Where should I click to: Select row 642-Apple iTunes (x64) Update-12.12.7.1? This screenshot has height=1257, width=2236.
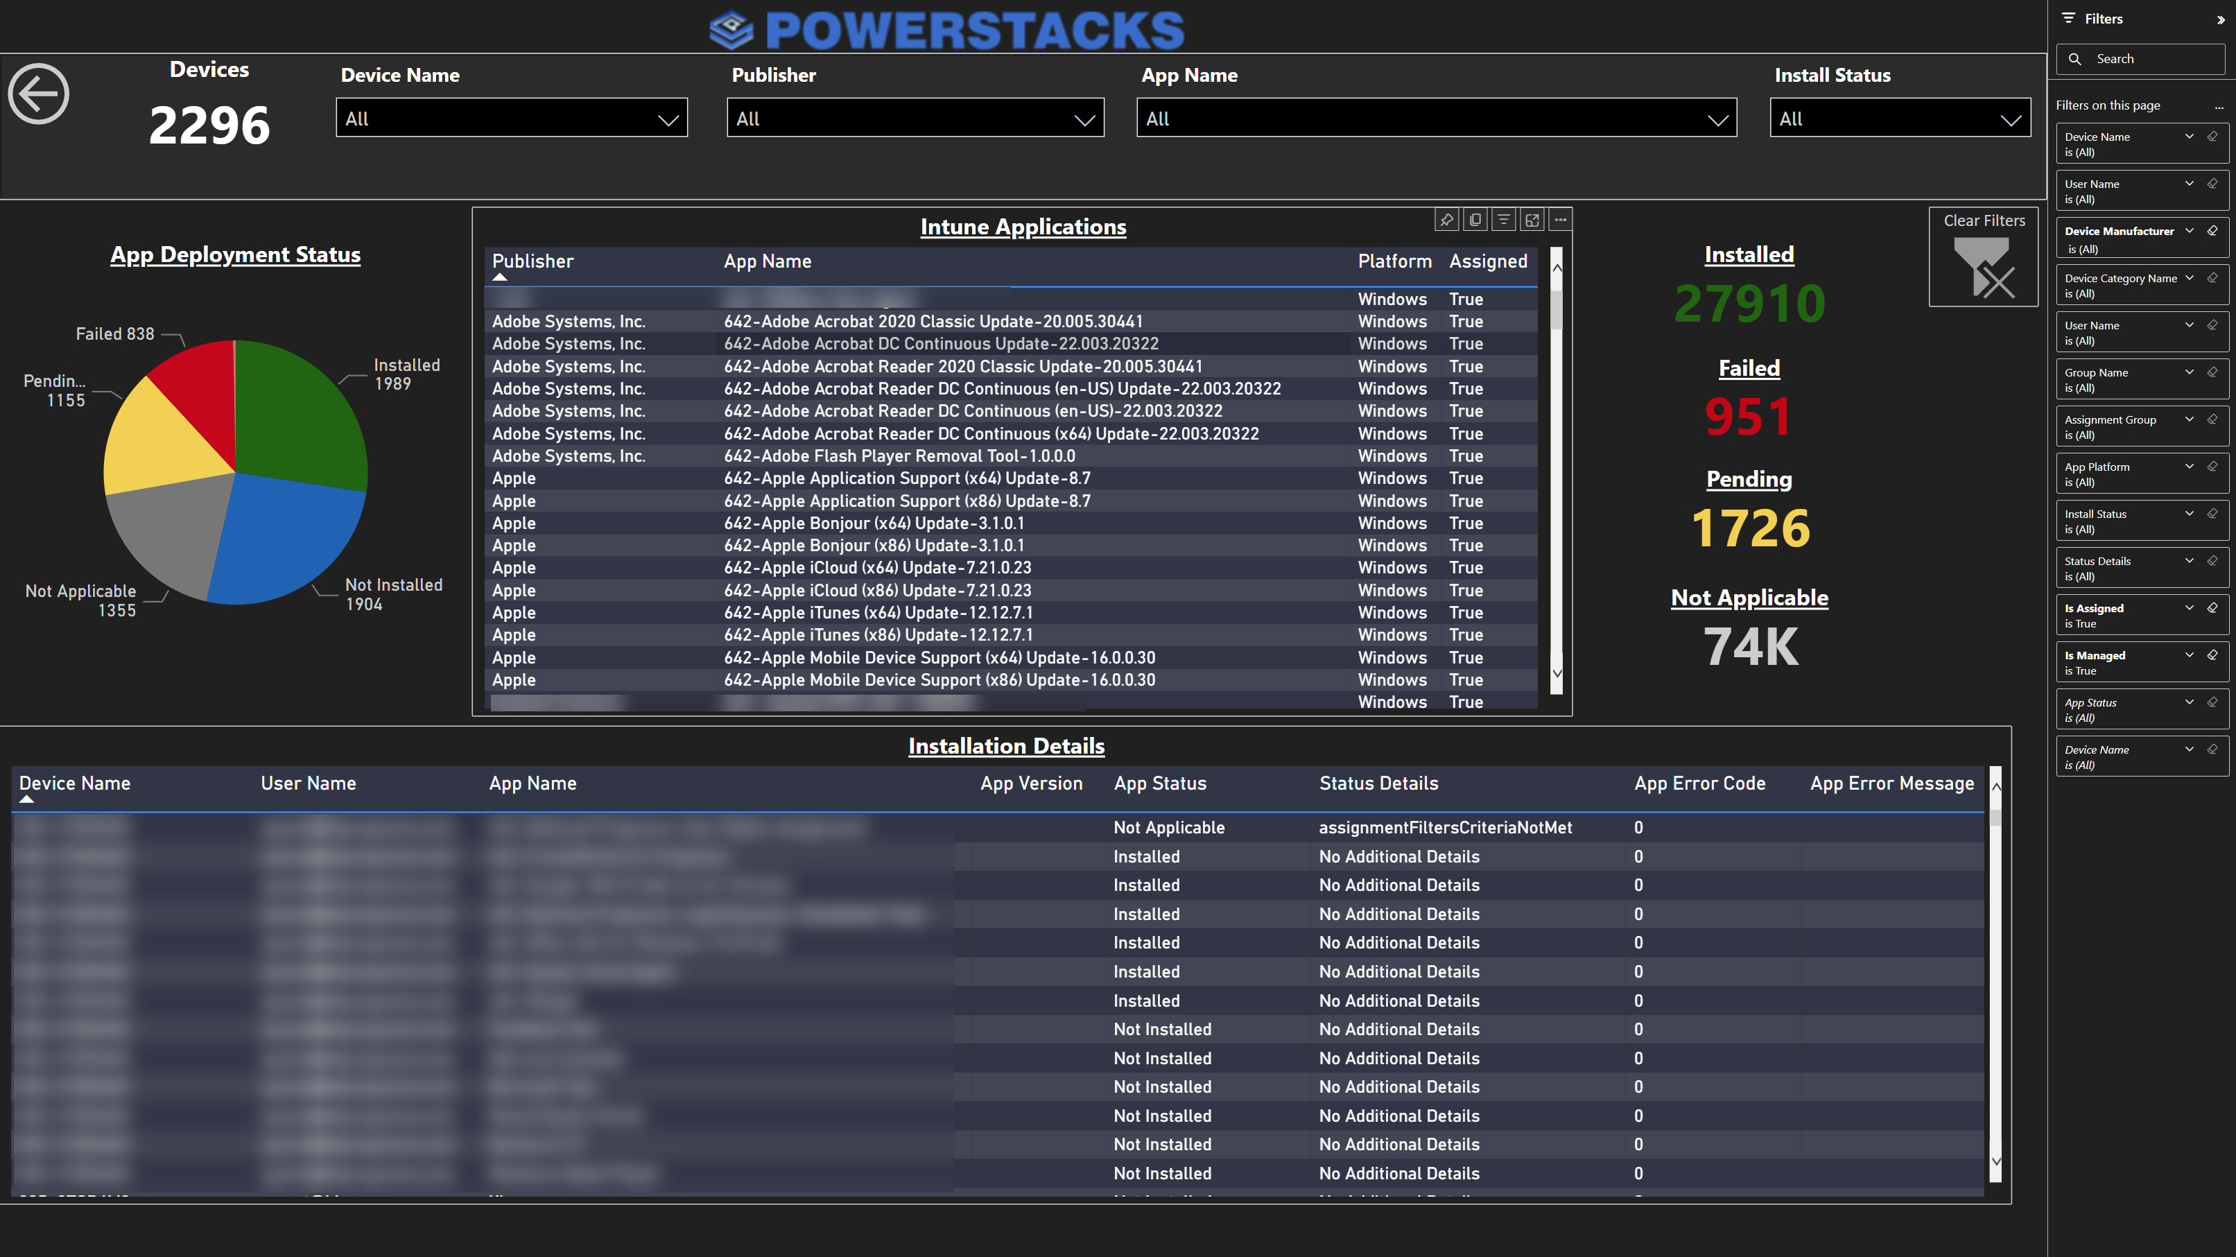coord(1010,613)
